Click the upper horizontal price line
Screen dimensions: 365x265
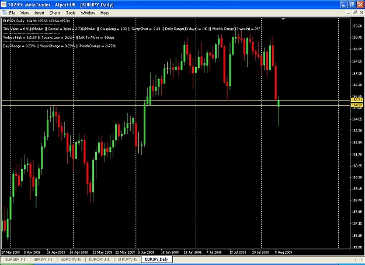(x=176, y=100)
